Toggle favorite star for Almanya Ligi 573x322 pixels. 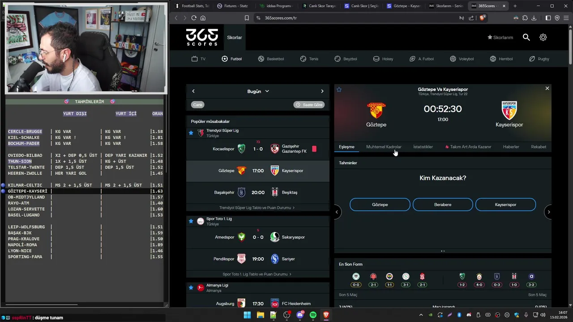coord(191,287)
